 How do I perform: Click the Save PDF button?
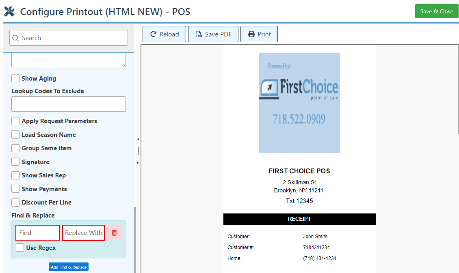[x=214, y=34]
